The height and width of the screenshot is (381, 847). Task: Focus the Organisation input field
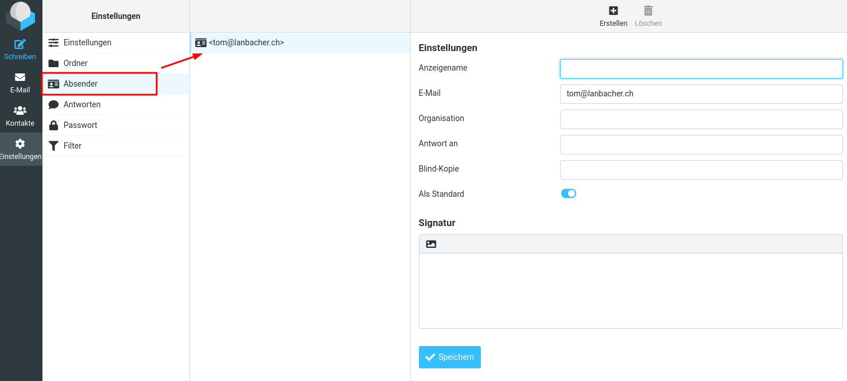[x=701, y=119]
